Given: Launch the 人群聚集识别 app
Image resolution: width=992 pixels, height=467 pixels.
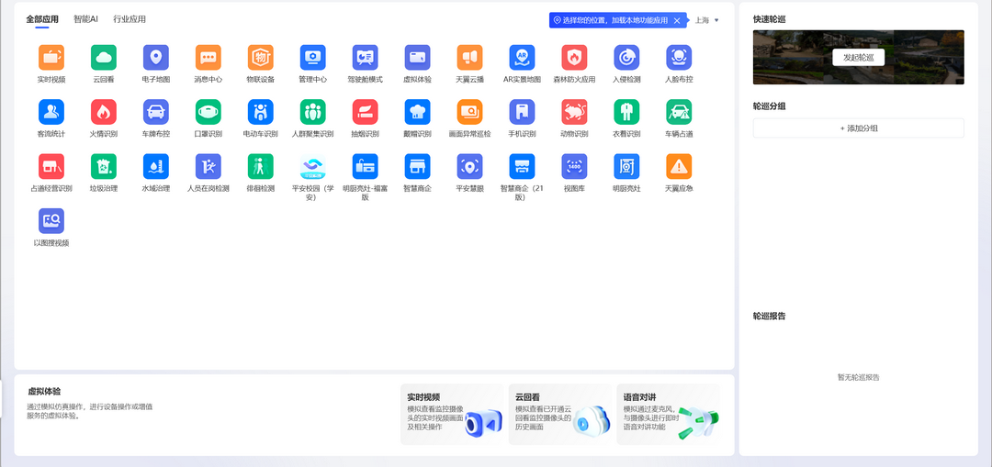Looking at the screenshot, I should (313, 112).
